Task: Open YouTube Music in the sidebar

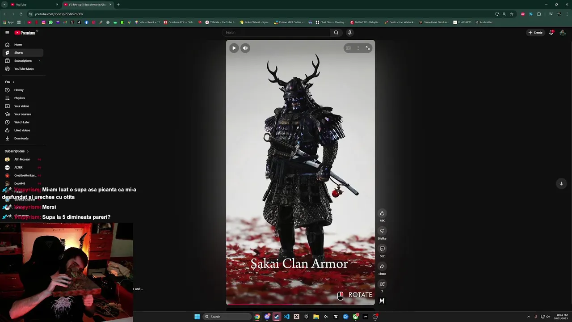Action: pyautogui.click(x=22, y=69)
